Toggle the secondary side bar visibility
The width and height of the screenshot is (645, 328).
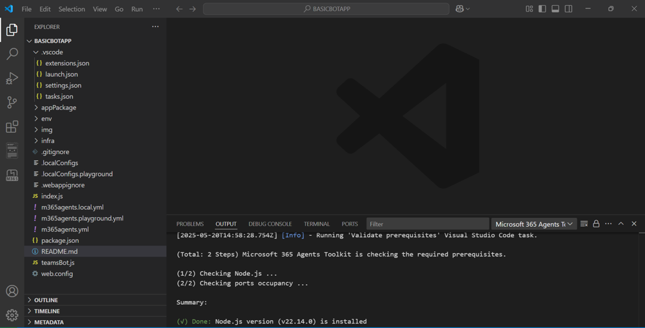pos(568,8)
